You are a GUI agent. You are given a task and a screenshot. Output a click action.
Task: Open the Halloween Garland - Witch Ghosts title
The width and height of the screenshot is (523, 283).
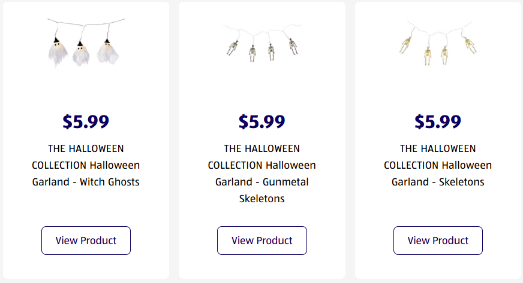point(86,165)
